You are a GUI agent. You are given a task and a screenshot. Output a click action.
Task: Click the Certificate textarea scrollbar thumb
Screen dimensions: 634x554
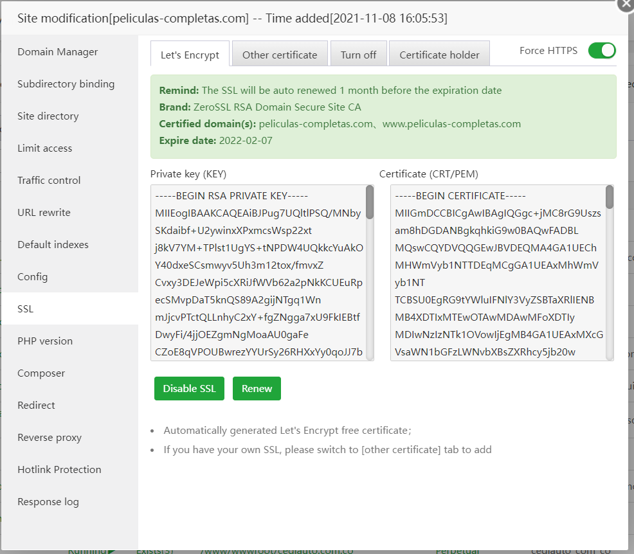(610, 197)
